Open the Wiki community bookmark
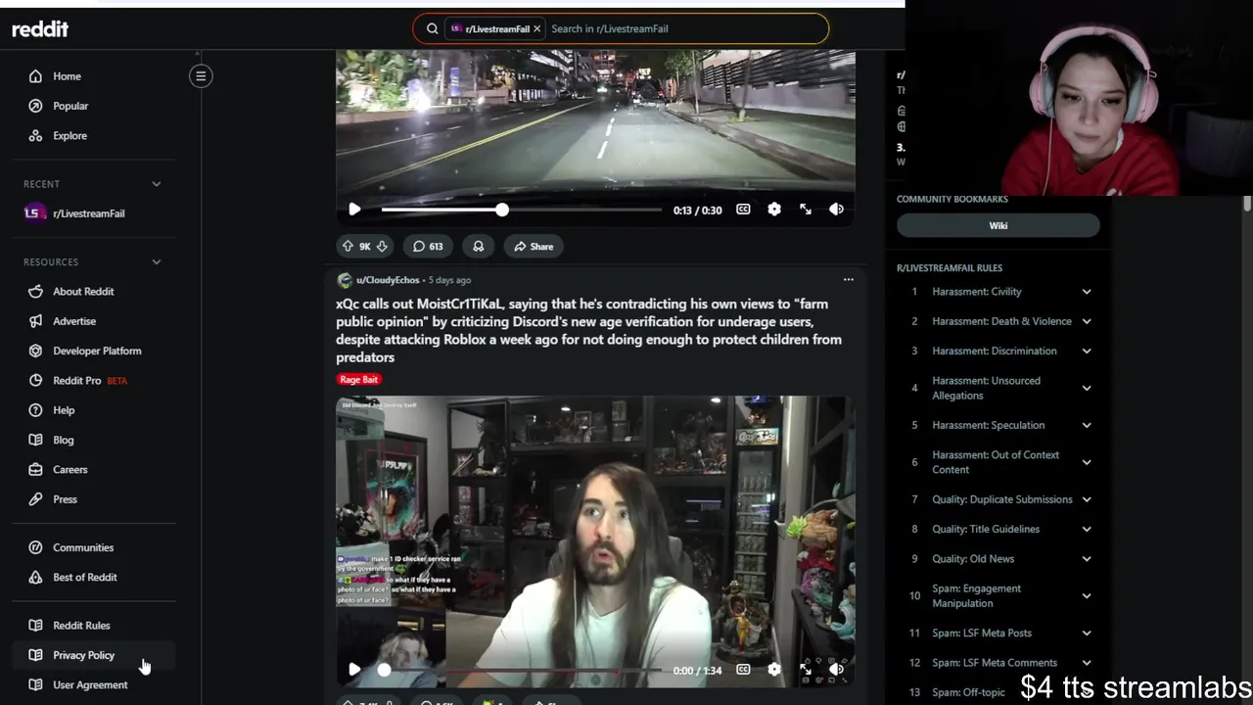 coord(998,225)
